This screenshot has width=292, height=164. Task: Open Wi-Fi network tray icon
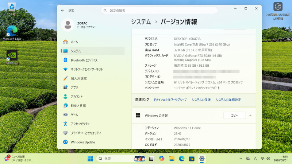tap(262, 159)
